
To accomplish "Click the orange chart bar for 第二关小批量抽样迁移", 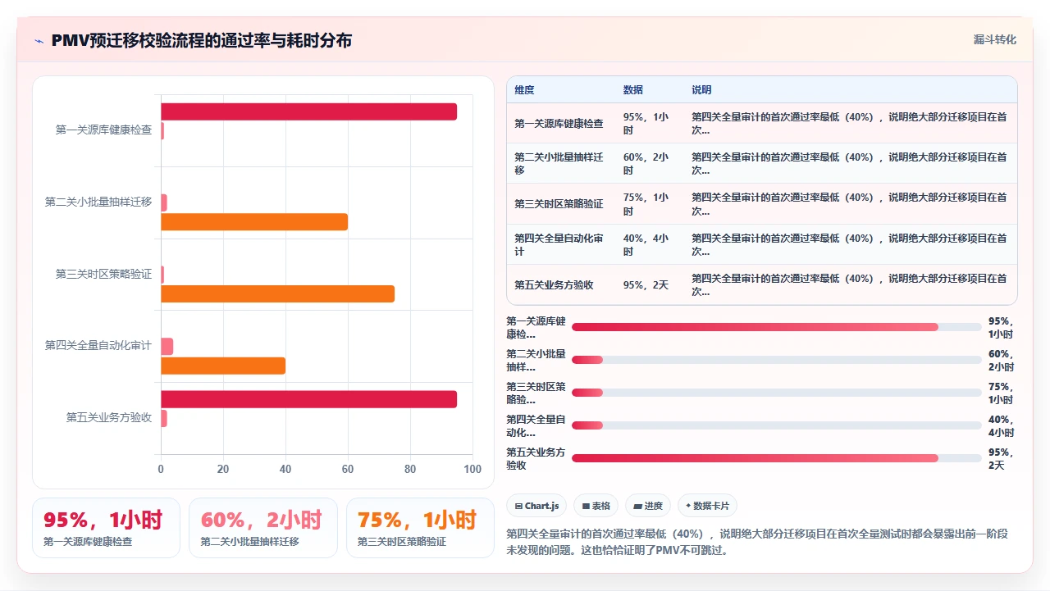I will tap(254, 222).
